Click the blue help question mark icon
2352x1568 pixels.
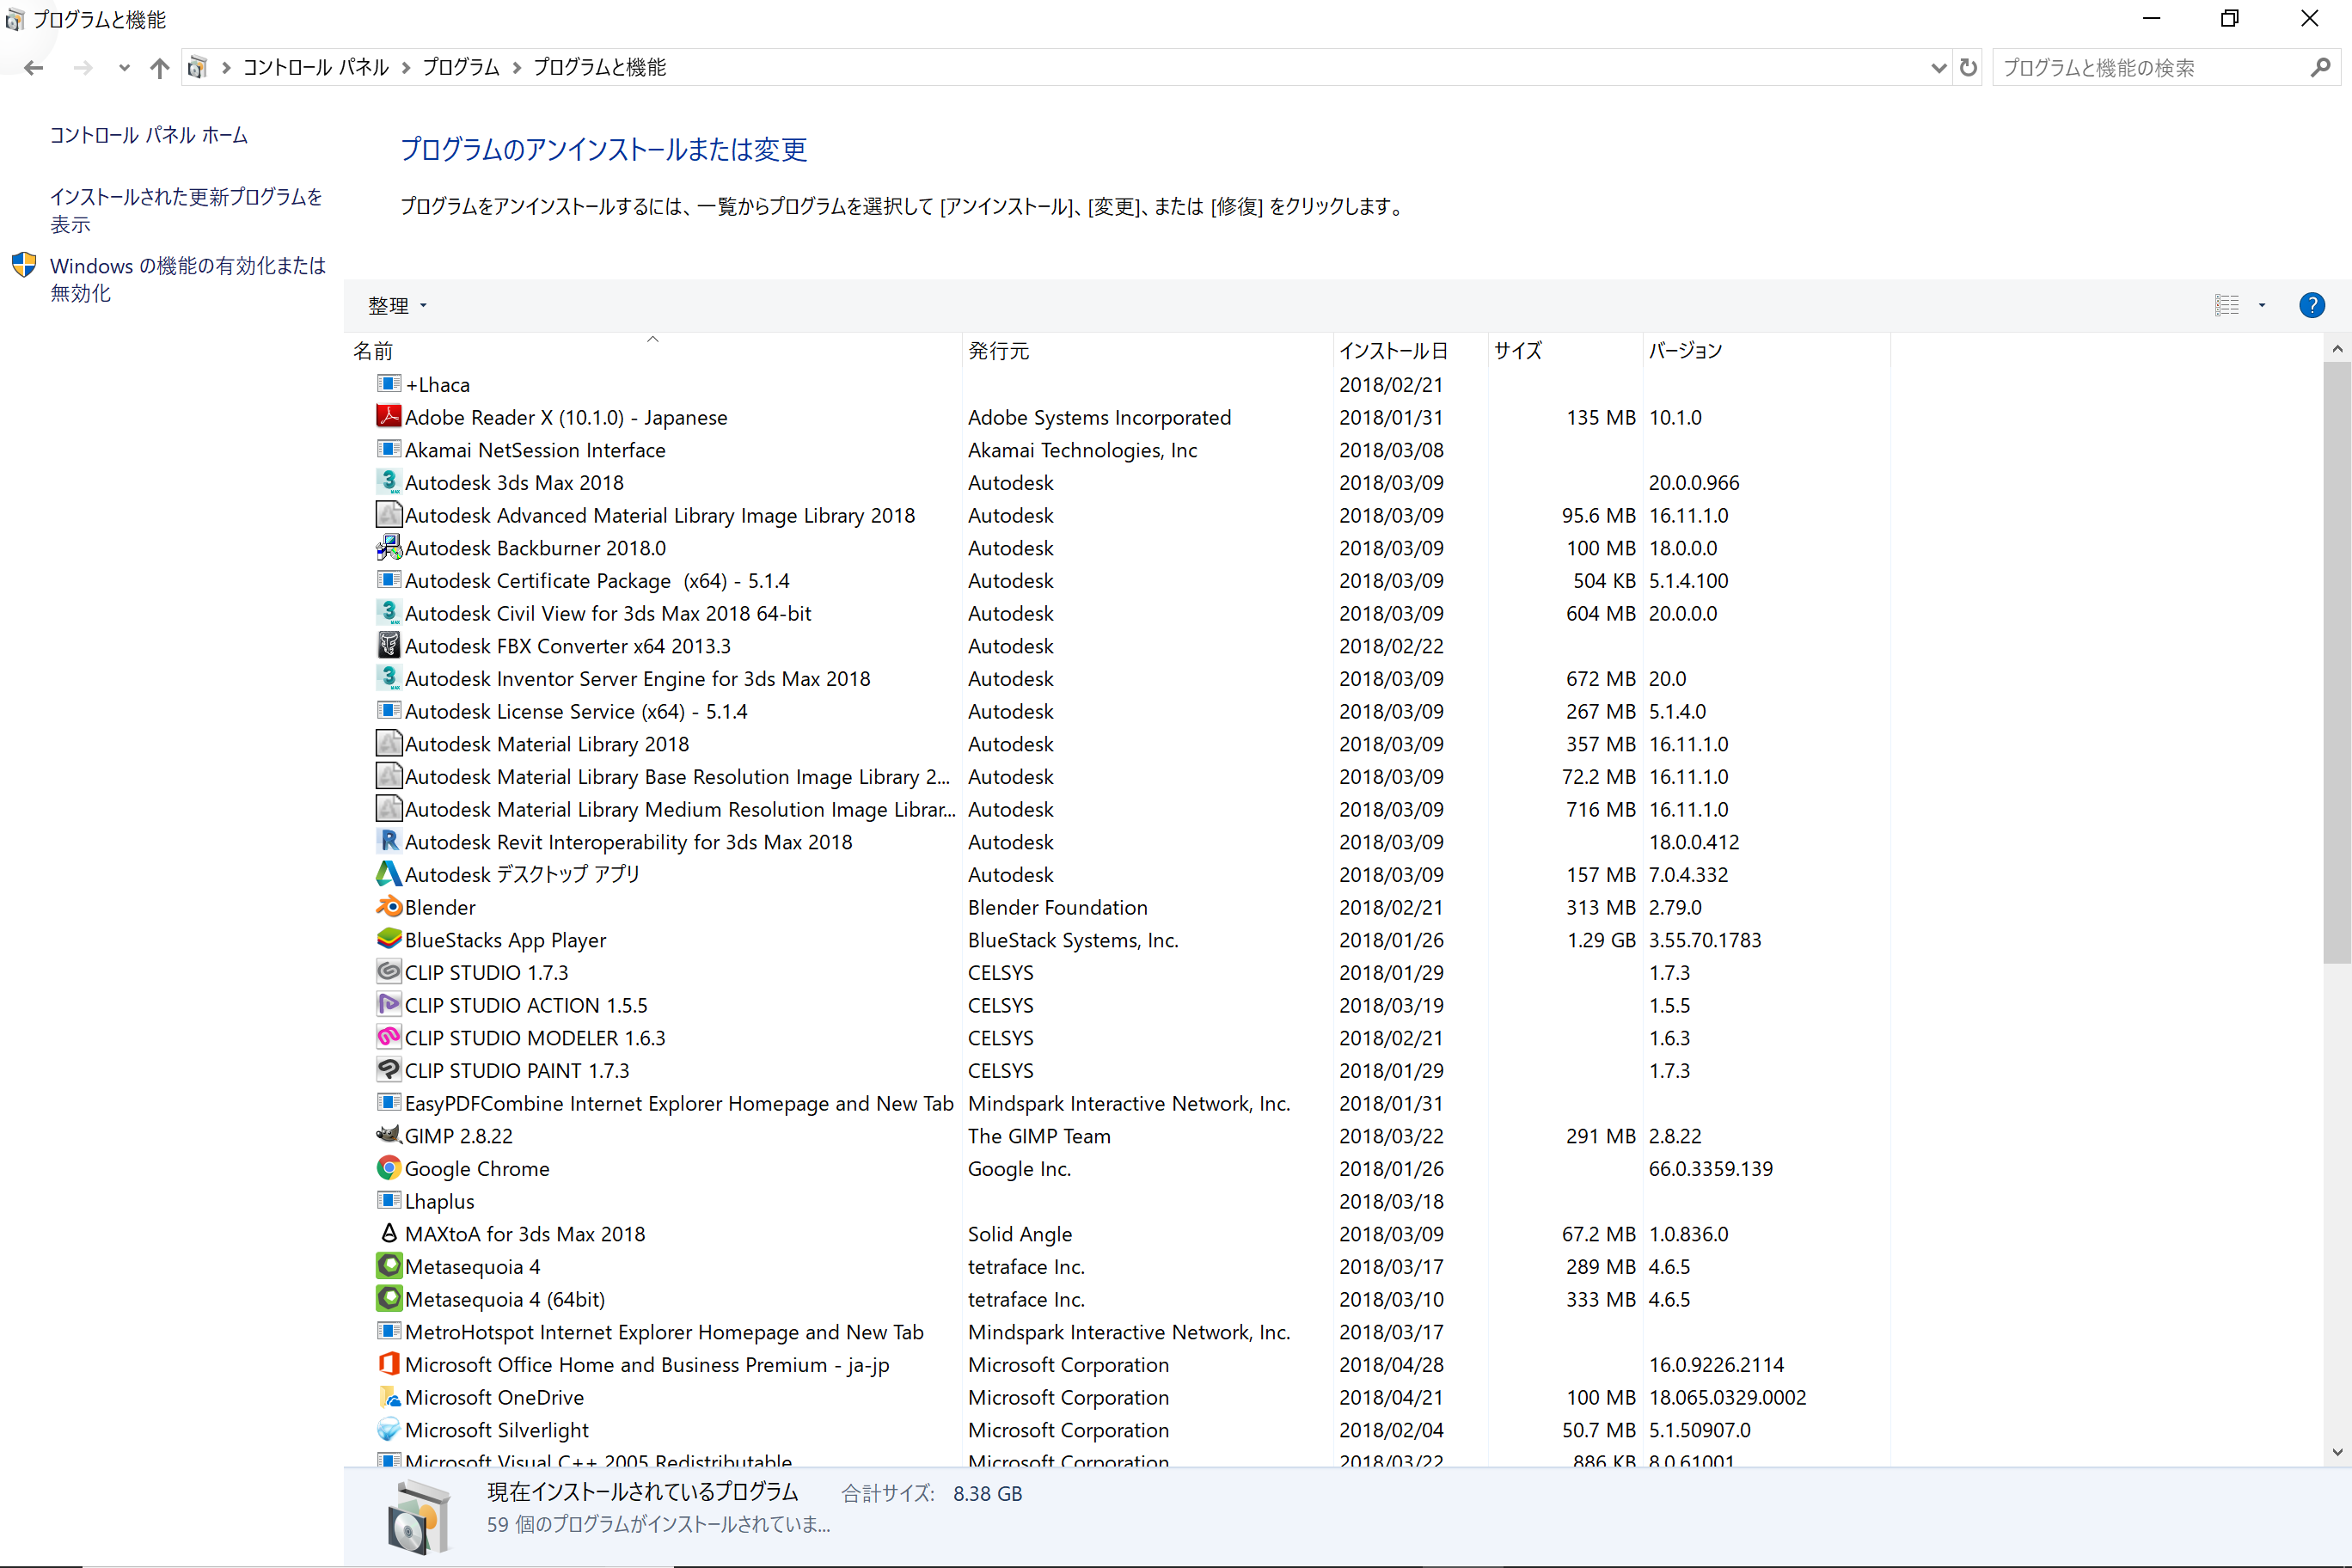click(2311, 305)
